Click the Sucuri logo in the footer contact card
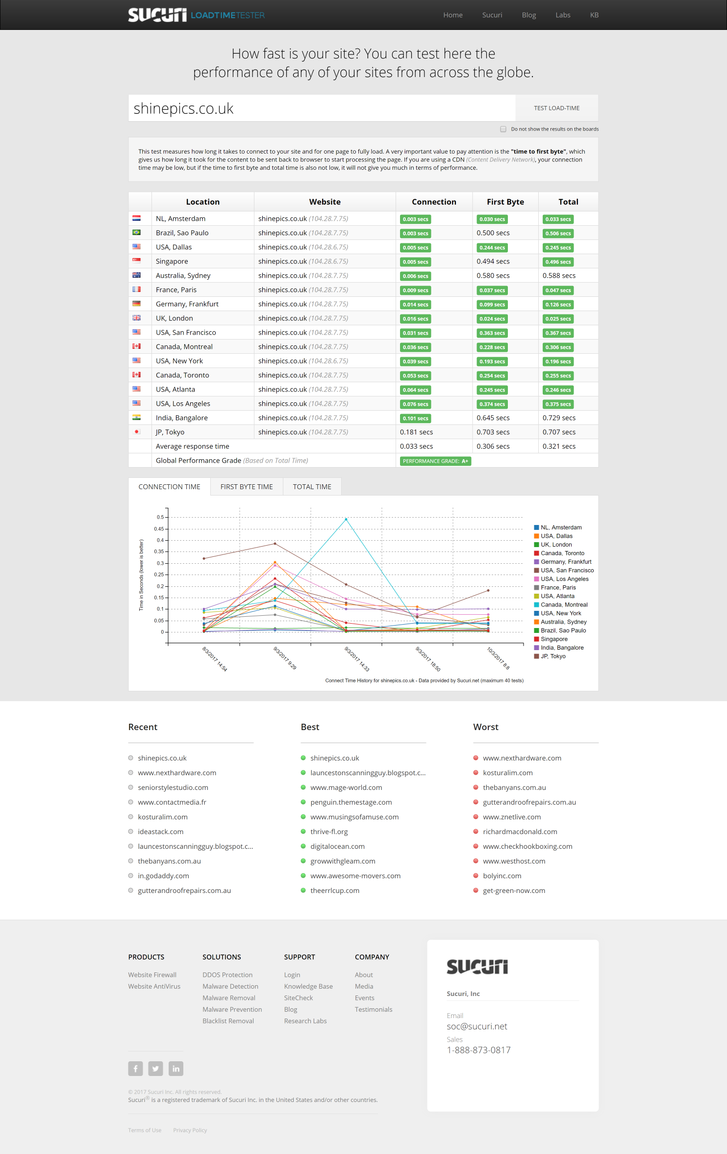The width and height of the screenshot is (727, 1154). point(477,967)
